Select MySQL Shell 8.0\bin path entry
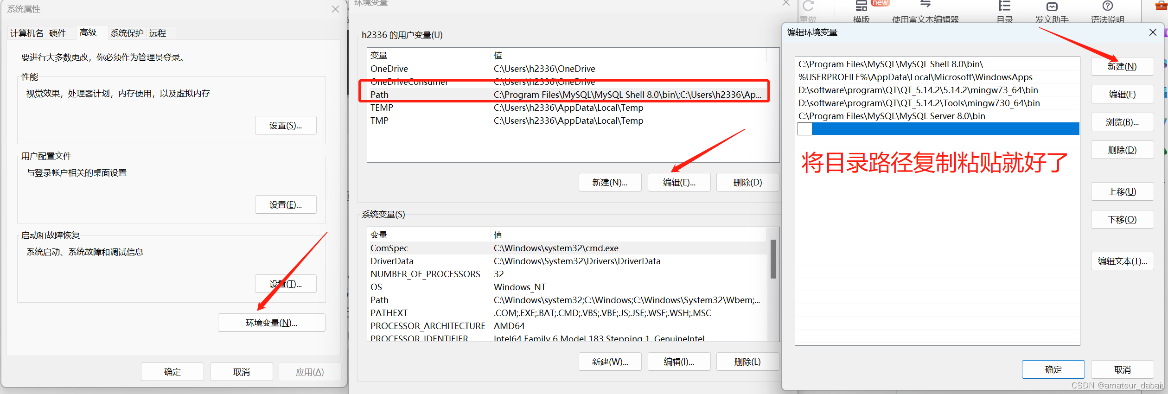This screenshot has width=1168, height=394. 938,64
